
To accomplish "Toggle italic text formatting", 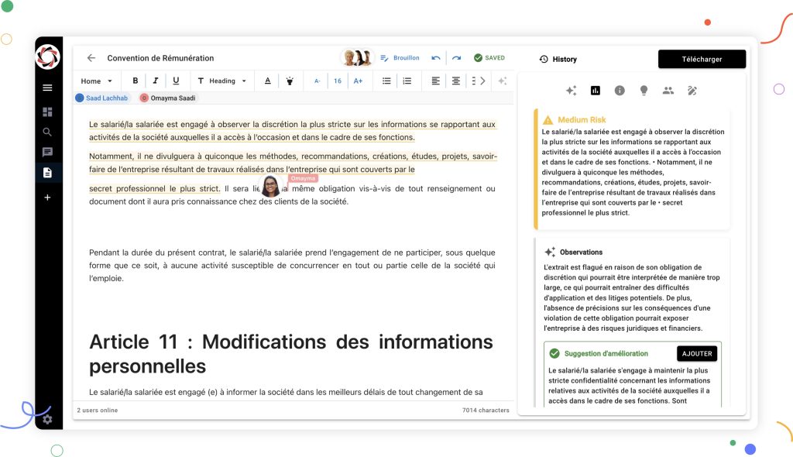I will tap(155, 81).
